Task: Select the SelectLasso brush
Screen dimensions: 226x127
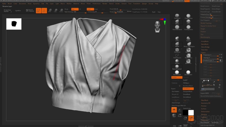Action: point(177,56)
